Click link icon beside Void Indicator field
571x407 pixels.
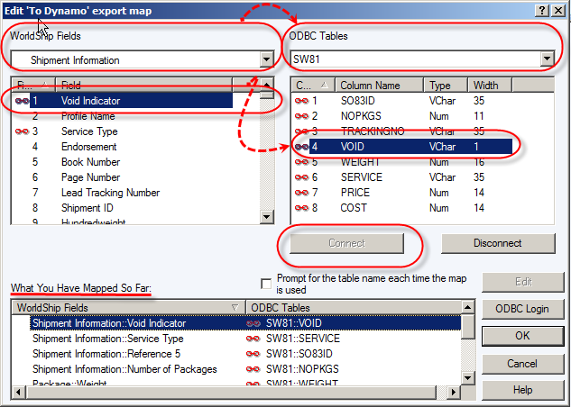coord(23,101)
